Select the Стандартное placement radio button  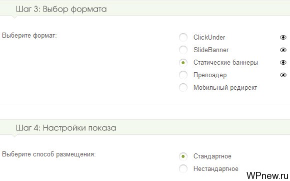(x=183, y=156)
